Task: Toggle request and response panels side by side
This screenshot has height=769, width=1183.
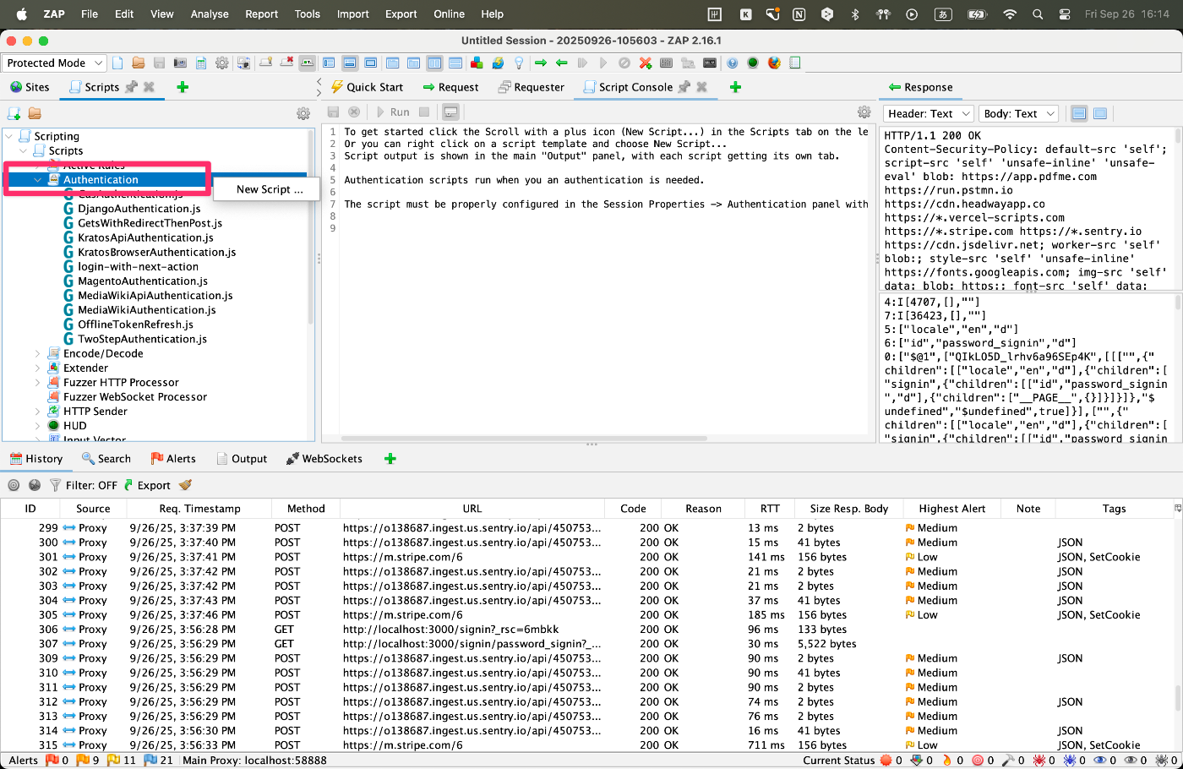Action: pos(434,63)
